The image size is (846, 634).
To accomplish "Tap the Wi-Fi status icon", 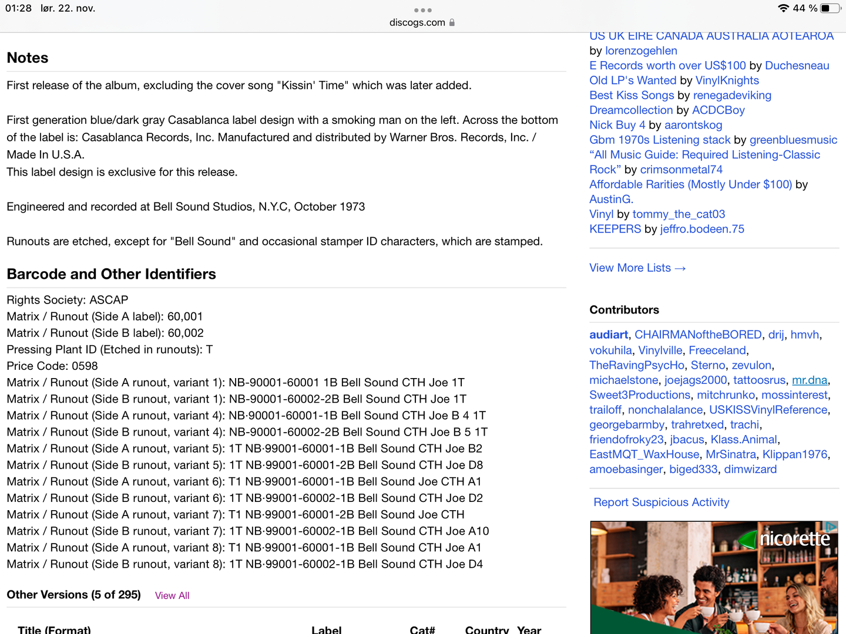I will (784, 8).
